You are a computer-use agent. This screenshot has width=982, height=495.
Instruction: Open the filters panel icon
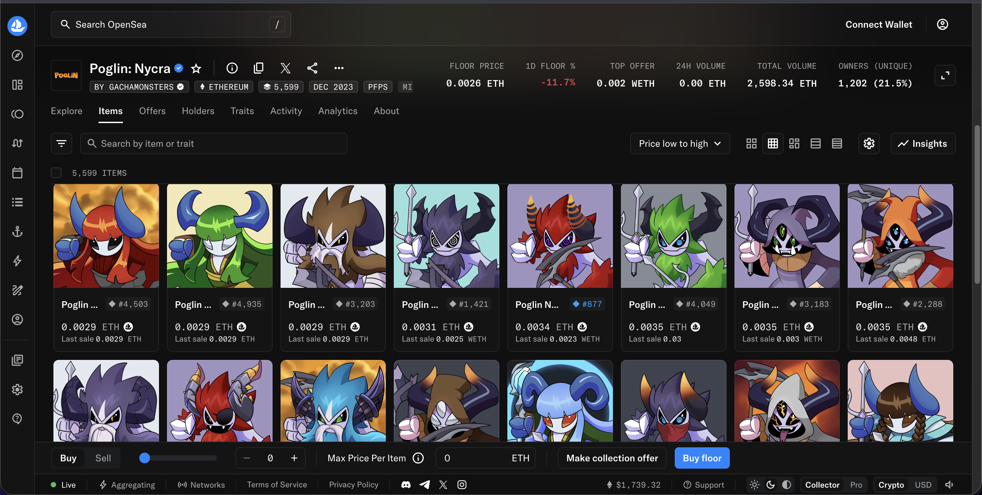coord(61,143)
